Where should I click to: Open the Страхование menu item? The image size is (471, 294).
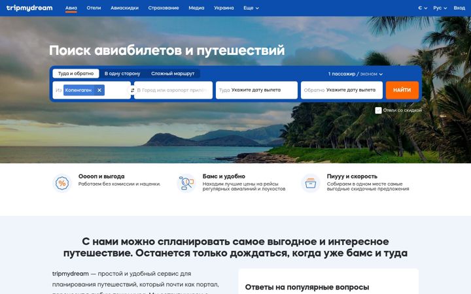[x=164, y=8]
